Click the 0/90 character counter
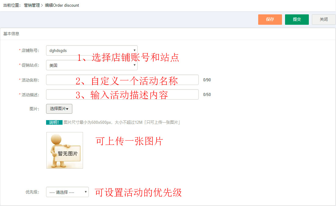 (x=207, y=80)
